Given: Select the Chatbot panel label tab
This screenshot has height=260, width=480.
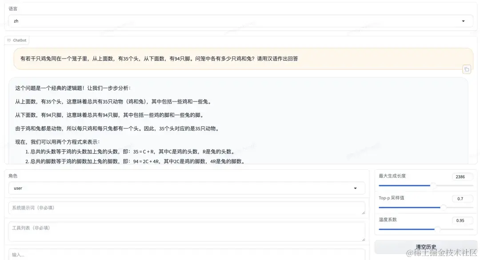Looking at the screenshot, I should click(x=17, y=40).
